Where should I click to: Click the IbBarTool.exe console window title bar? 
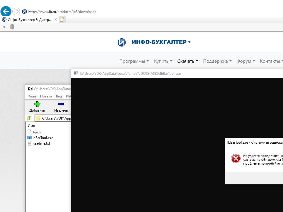(177, 74)
